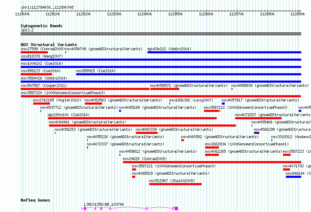Click the red bar under nsv522967
311x212 pixels.
coord(175,184)
